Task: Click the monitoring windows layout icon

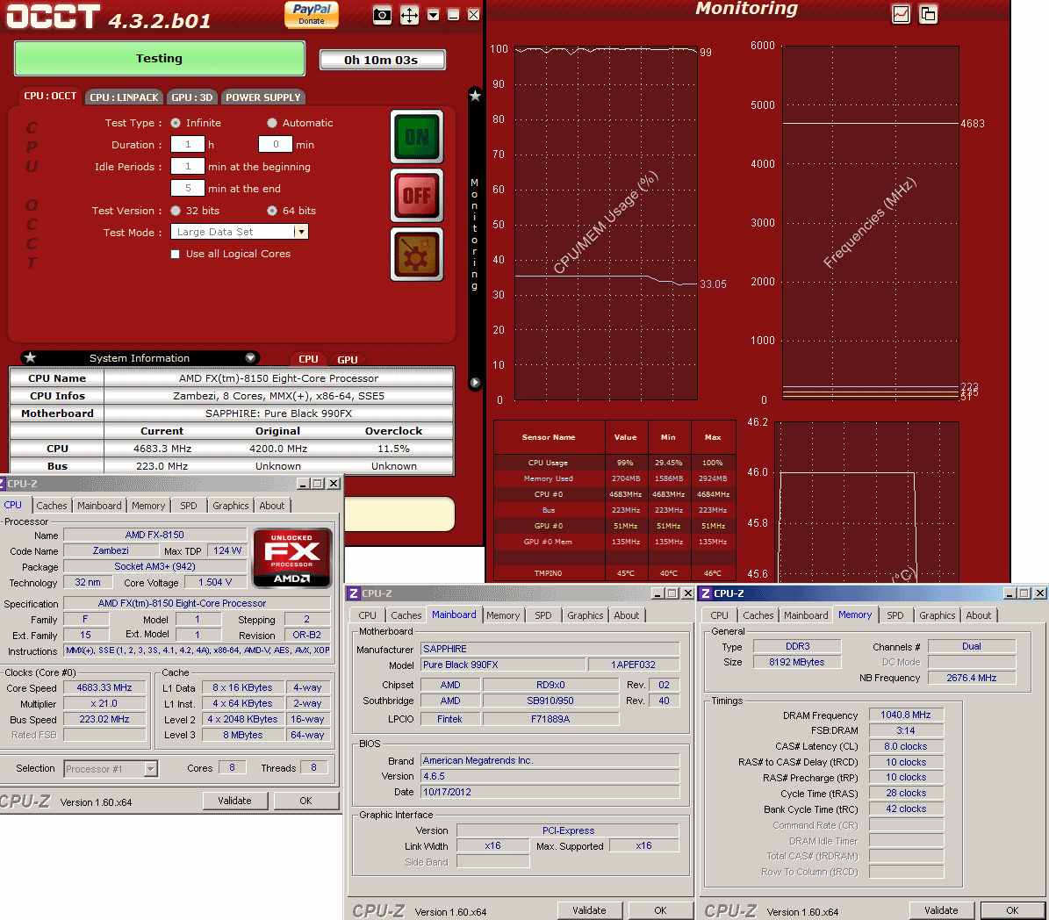Action: click(928, 14)
